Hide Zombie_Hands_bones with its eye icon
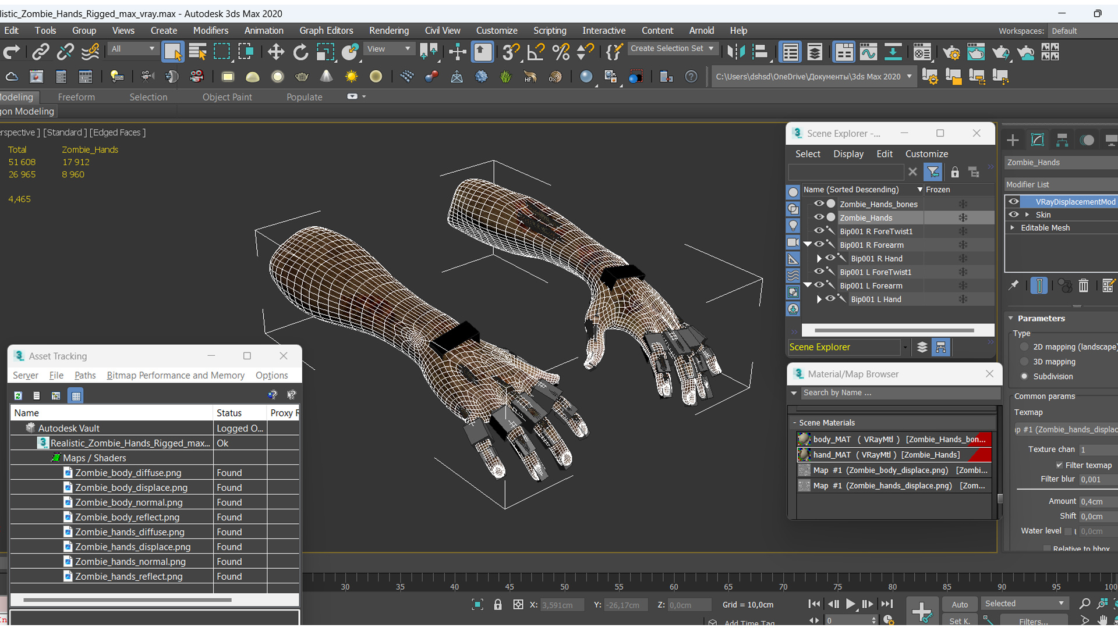Screen dimensions: 1118x628 click(x=819, y=204)
